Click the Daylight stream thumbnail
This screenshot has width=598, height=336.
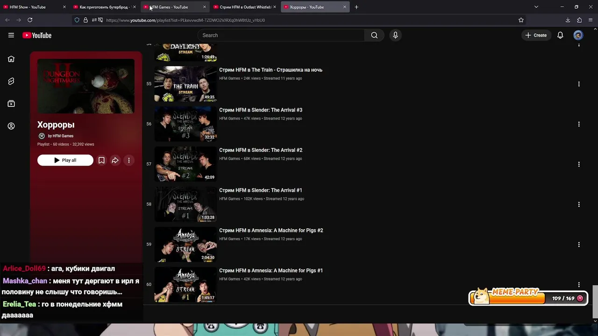click(185, 52)
